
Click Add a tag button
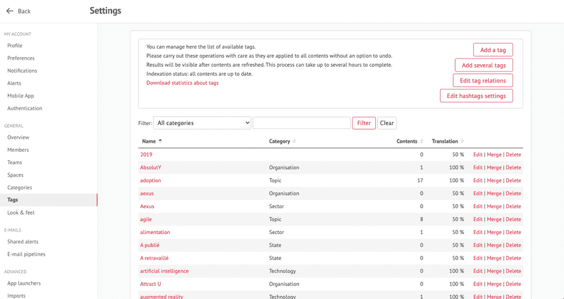(x=493, y=50)
